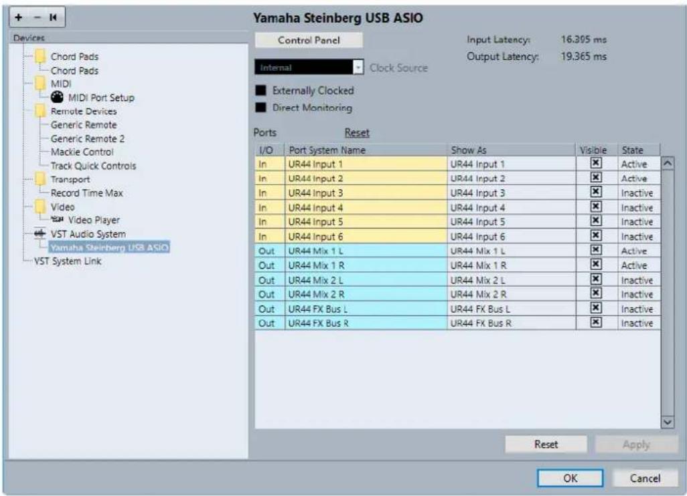
Task: Open the MIDI folder icon
Action: tap(40, 83)
